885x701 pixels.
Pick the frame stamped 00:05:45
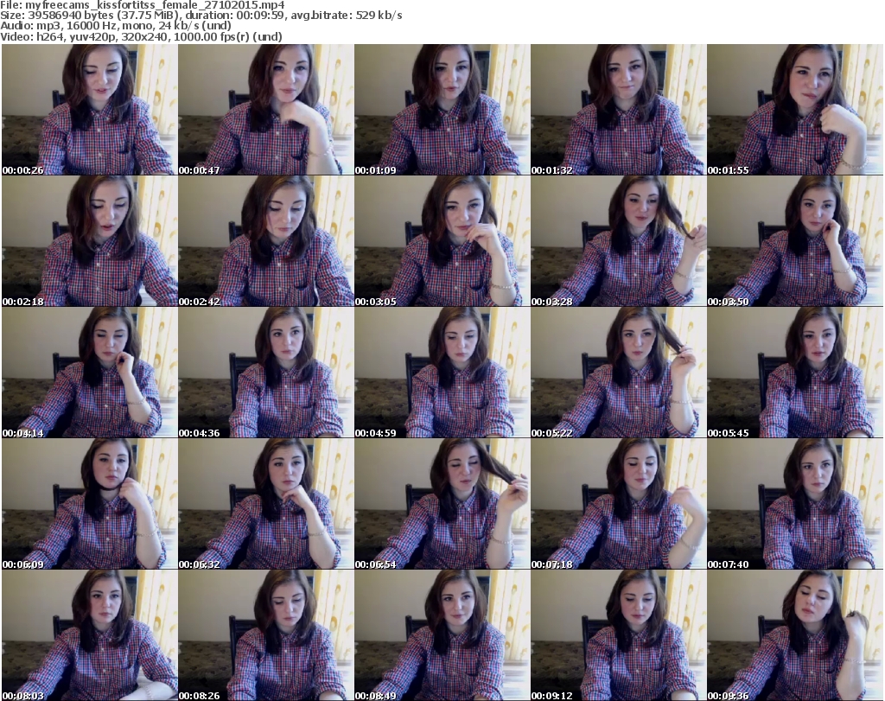click(x=795, y=373)
